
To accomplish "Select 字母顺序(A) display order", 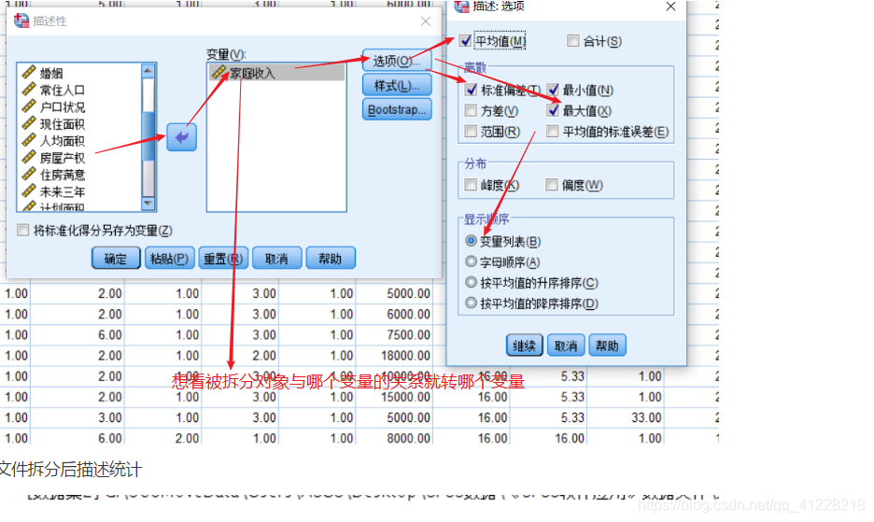I will 471,261.
